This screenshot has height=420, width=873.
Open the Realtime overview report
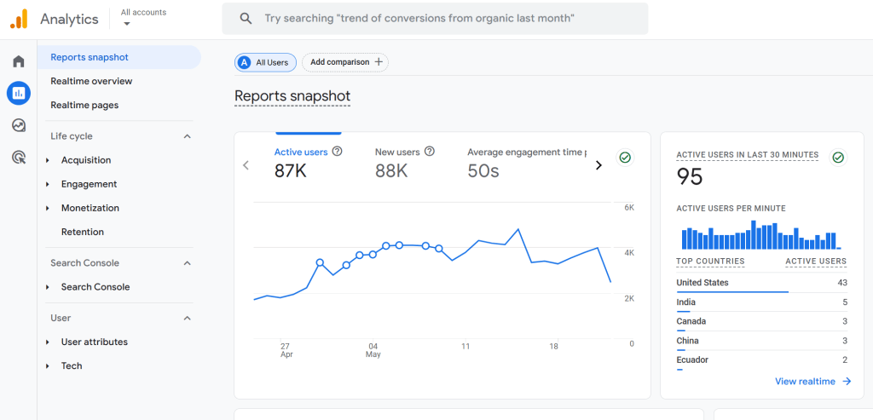91,81
